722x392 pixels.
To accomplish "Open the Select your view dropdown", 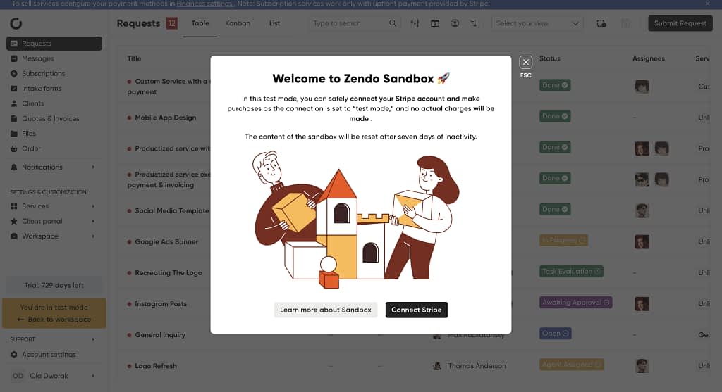I will 537,23.
